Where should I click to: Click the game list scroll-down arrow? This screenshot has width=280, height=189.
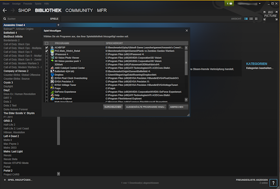click(x=58, y=174)
